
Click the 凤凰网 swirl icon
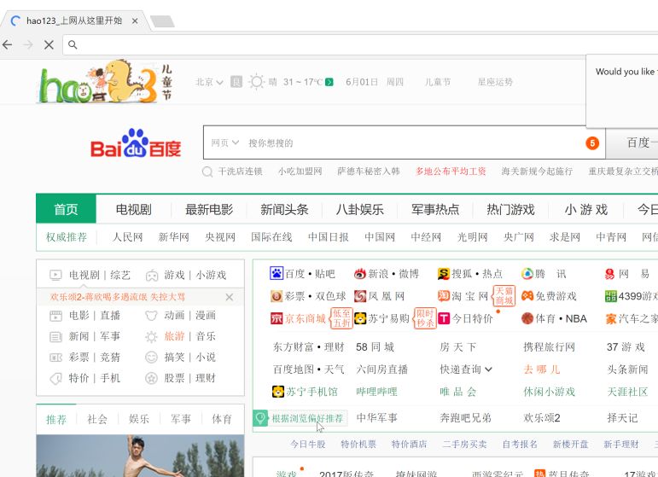pyautogui.click(x=360, y=296)
